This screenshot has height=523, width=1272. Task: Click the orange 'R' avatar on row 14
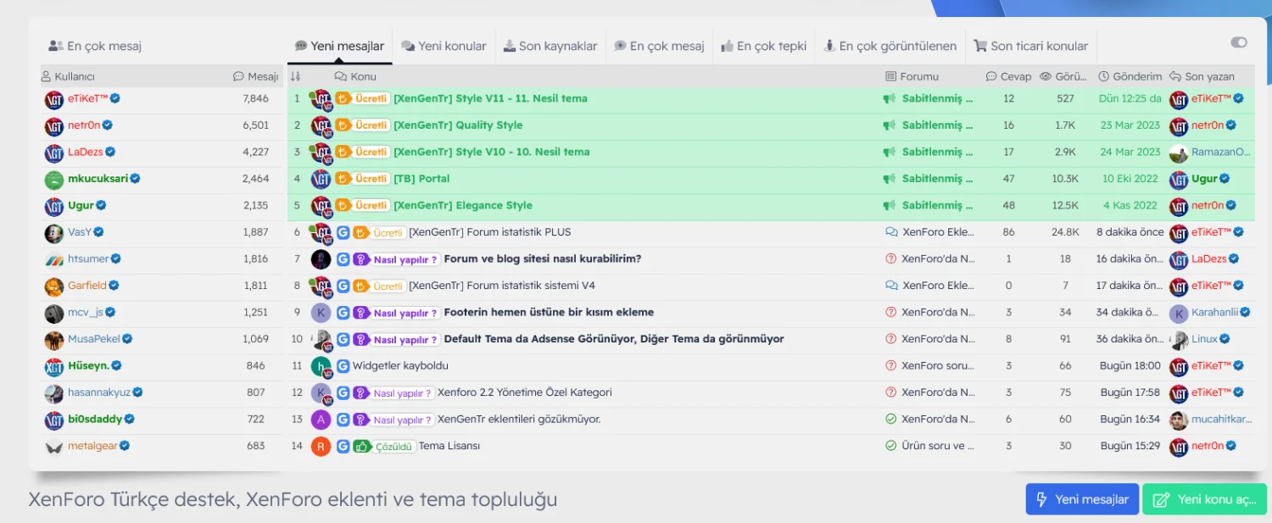[x=321, y=446]
